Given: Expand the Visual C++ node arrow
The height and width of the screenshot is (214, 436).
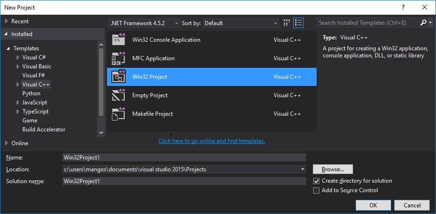Looking at the screenshot, I should tap(18, 84).
